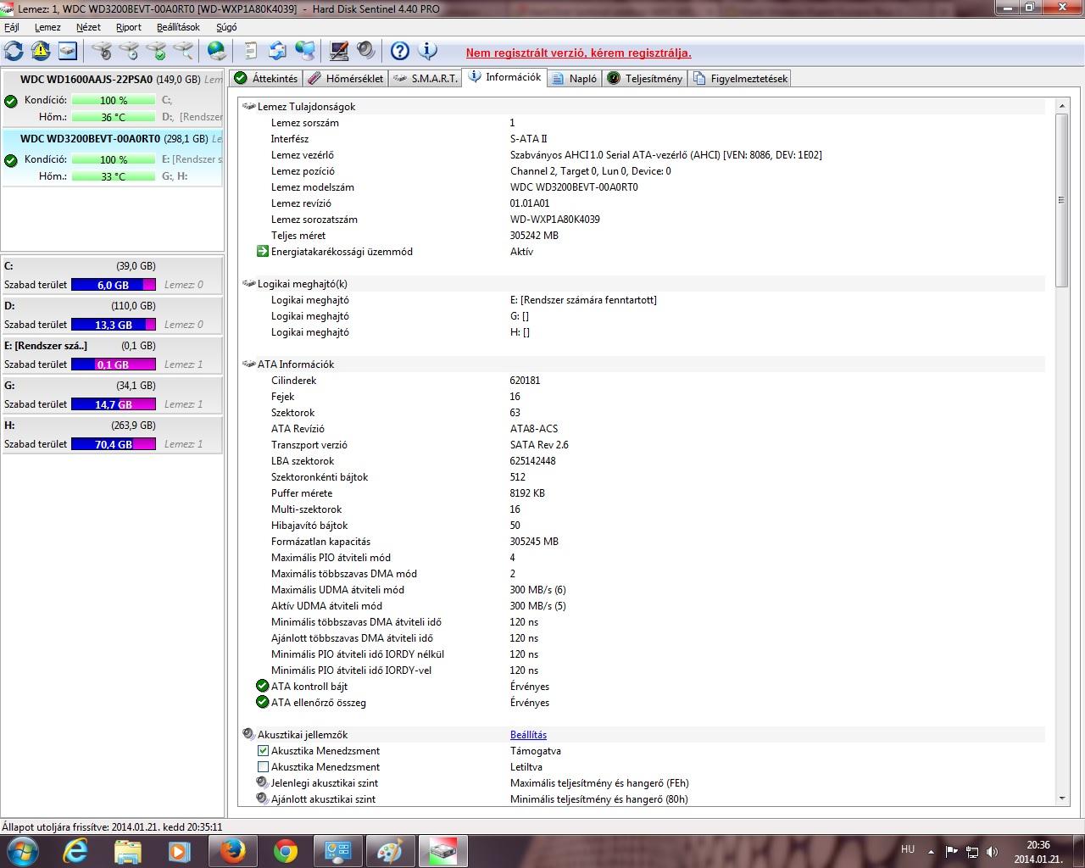Click the speaker sound toolbar icon
This screenshot has height=868, width=1085.
point(366,51)
